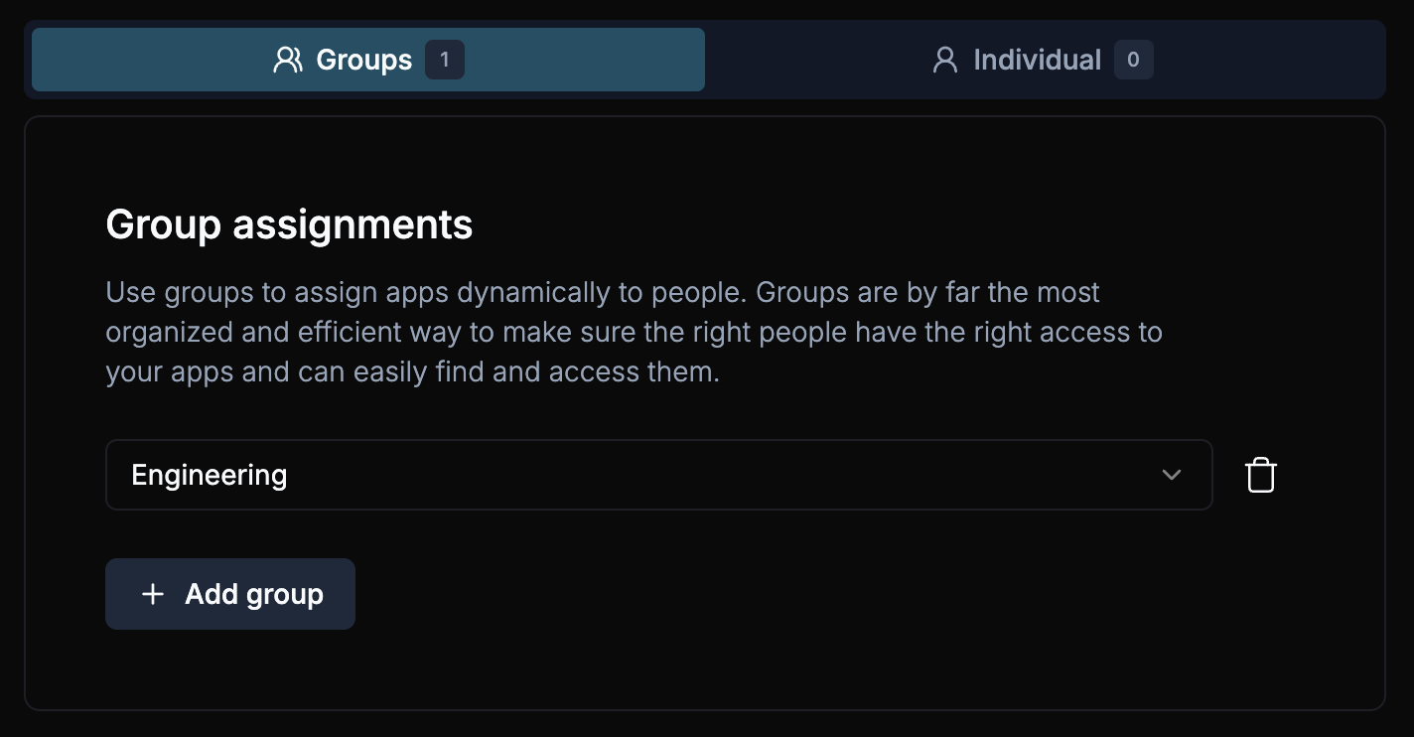Viewport: 1414px width, 737px height.
Task: Switch to the Individual tab
Action: point(1039,60)
